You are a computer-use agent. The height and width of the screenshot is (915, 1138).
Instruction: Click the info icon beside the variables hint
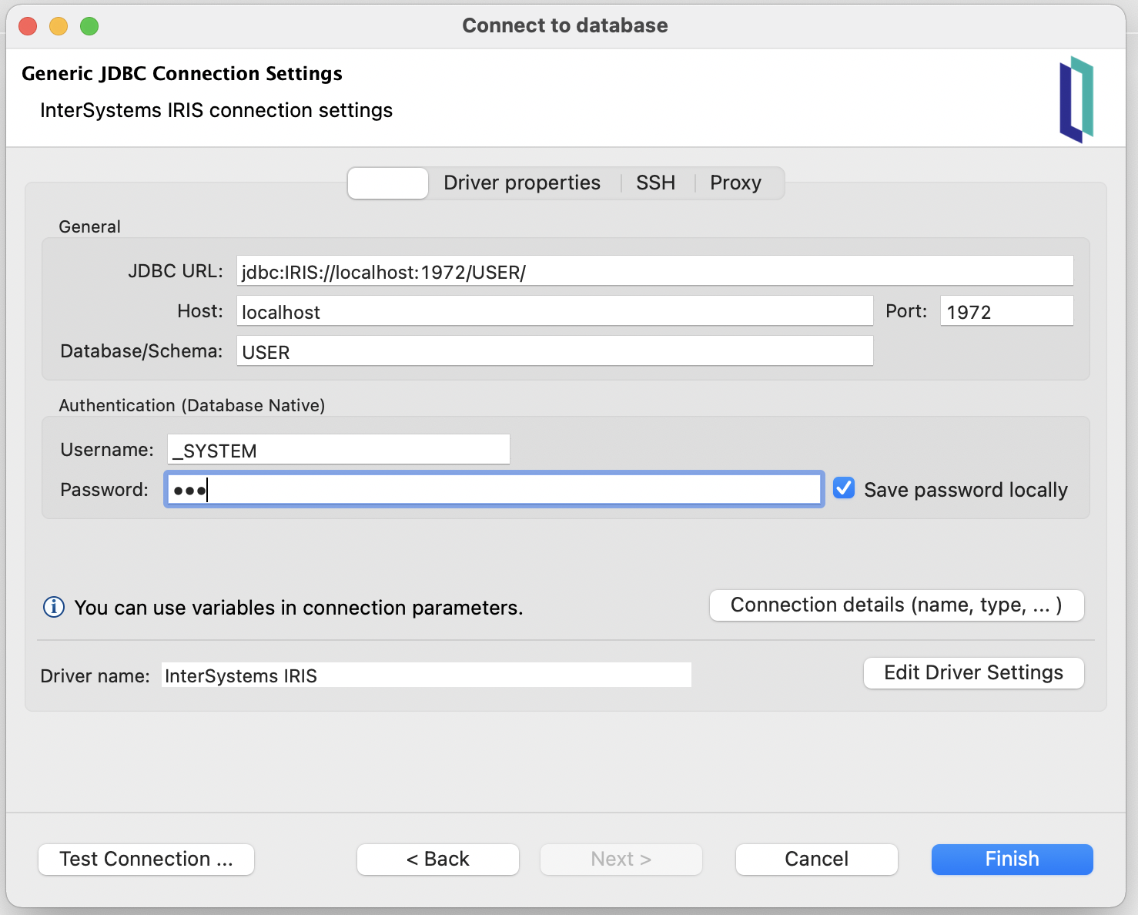(x=54, y=608)
